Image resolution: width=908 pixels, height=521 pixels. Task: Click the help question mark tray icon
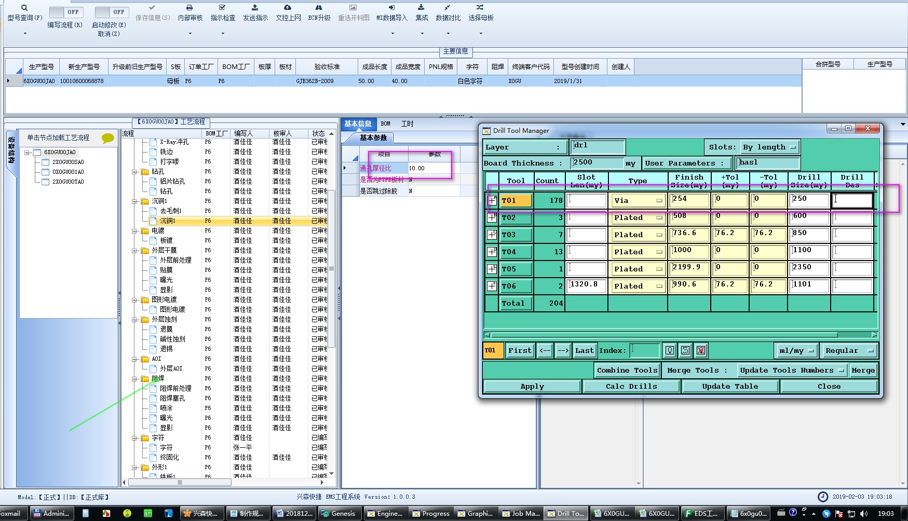coord(793,513)
